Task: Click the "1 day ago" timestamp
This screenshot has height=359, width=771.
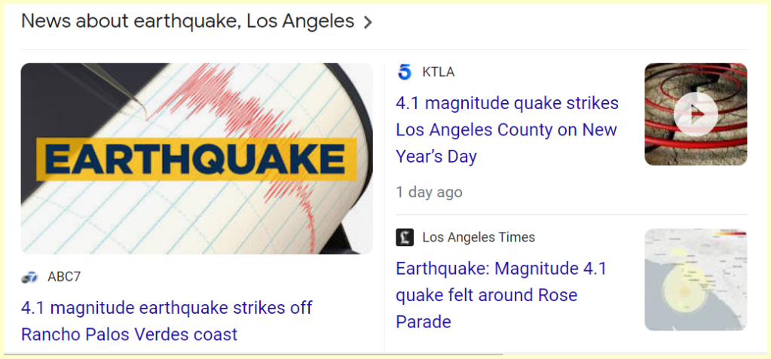Action: [x=429, y=192]
